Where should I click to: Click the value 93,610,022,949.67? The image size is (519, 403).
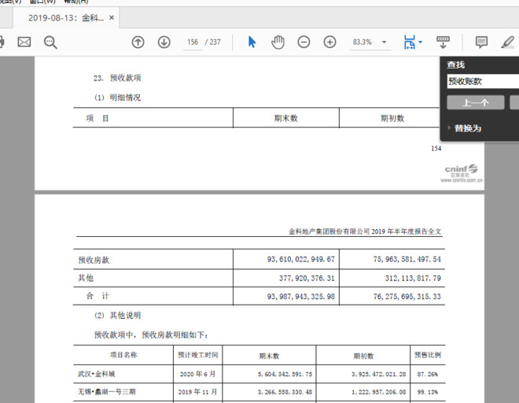301,259
